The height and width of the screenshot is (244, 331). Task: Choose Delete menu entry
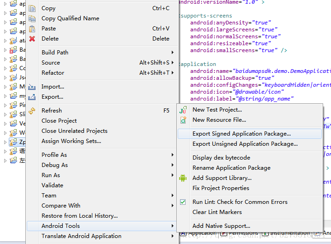point(102,39)
